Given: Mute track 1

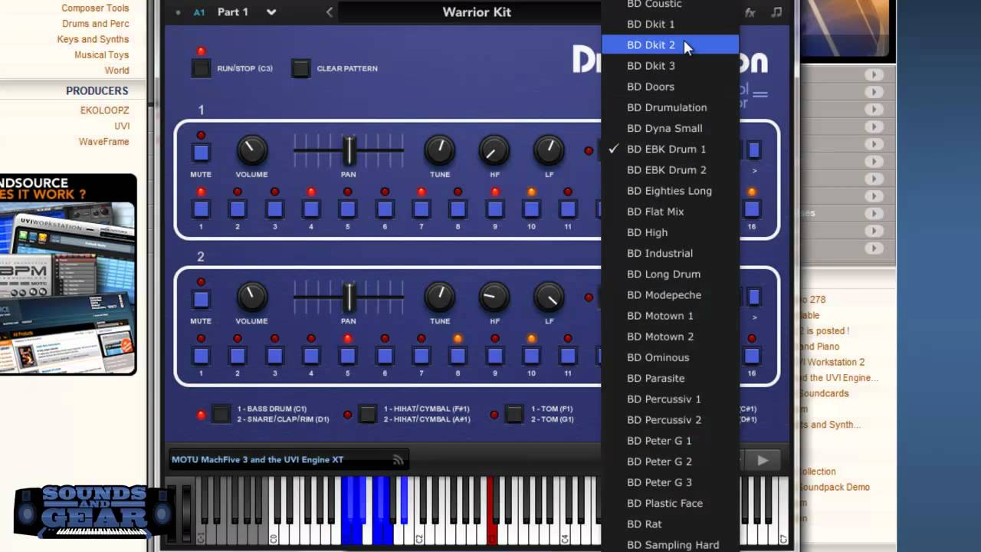Looking at the screenshot, I should coord(201,153).
